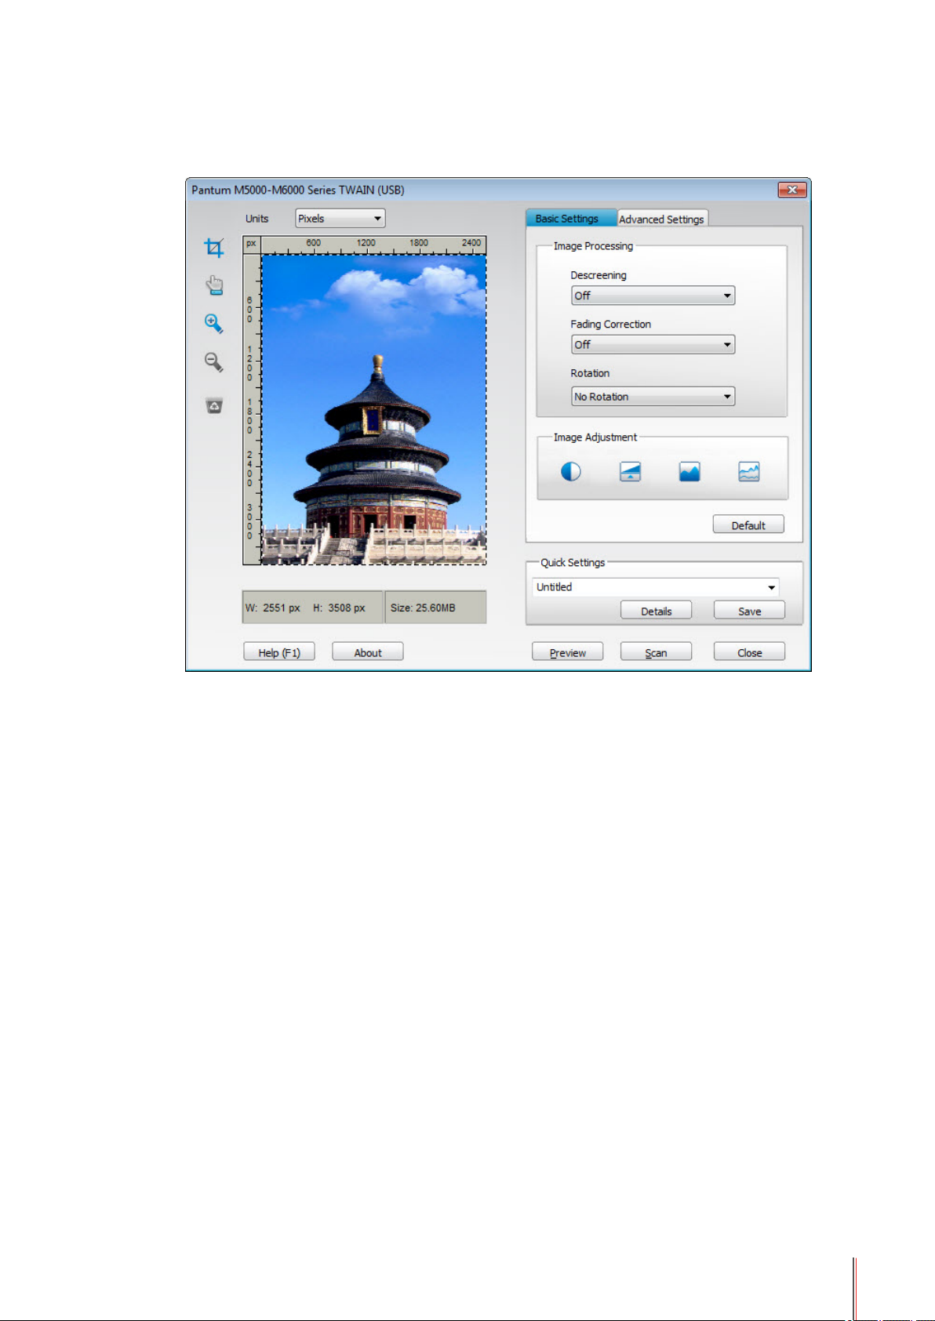The image size is (935, 1321).
Task: Click the Default button
Action: (748, 525)
